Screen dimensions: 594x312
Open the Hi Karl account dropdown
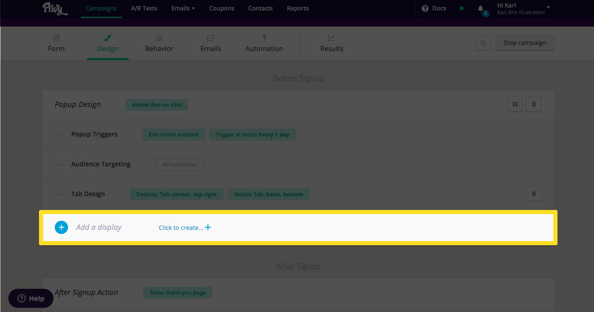click(x=523, y=9)
